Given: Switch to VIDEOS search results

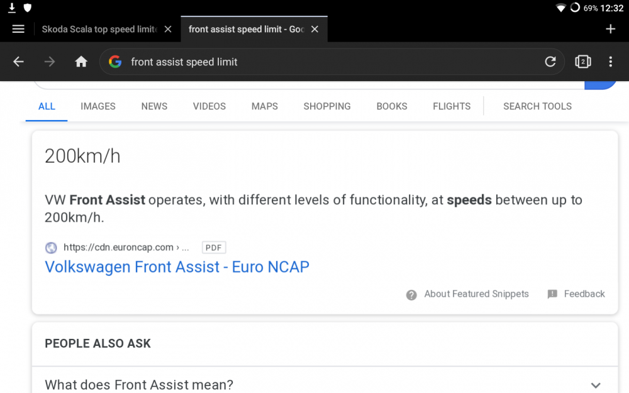Looking at the screenshot, I should coord(209,106).
